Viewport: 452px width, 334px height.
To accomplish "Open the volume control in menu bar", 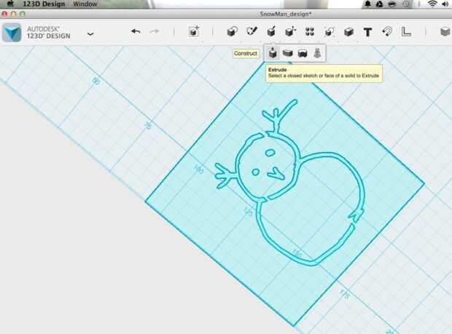I will point(445,4).
